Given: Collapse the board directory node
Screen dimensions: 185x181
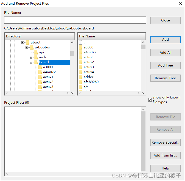Looking at the screenshot, I should 31,62.
